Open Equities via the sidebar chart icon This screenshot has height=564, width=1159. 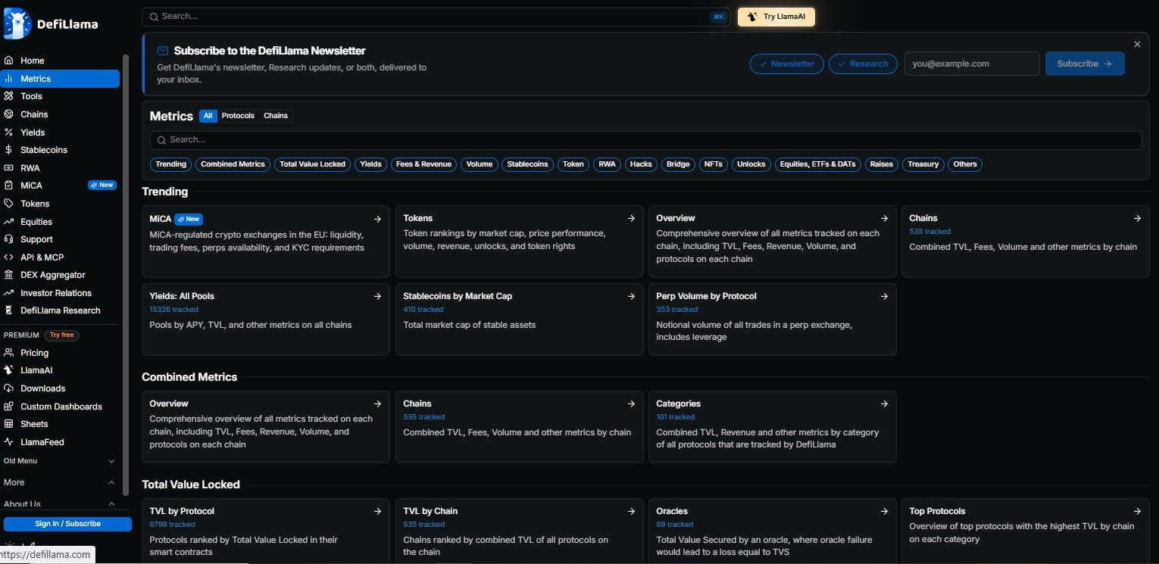tap(8, 222)
